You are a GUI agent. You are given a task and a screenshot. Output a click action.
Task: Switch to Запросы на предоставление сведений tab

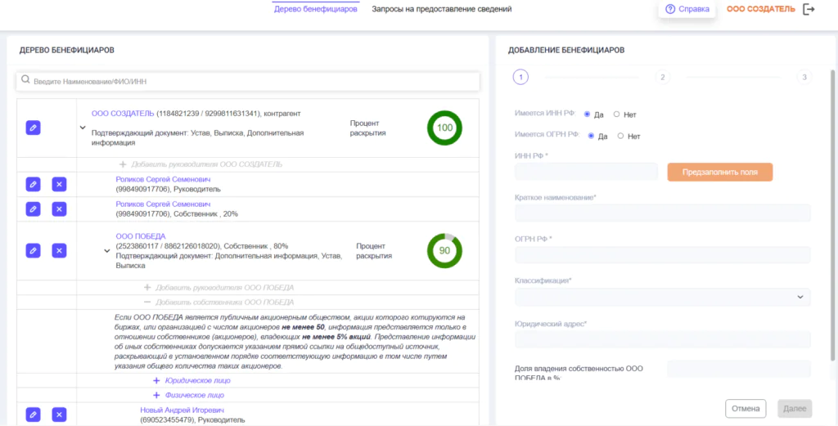[x=441, y=9]
